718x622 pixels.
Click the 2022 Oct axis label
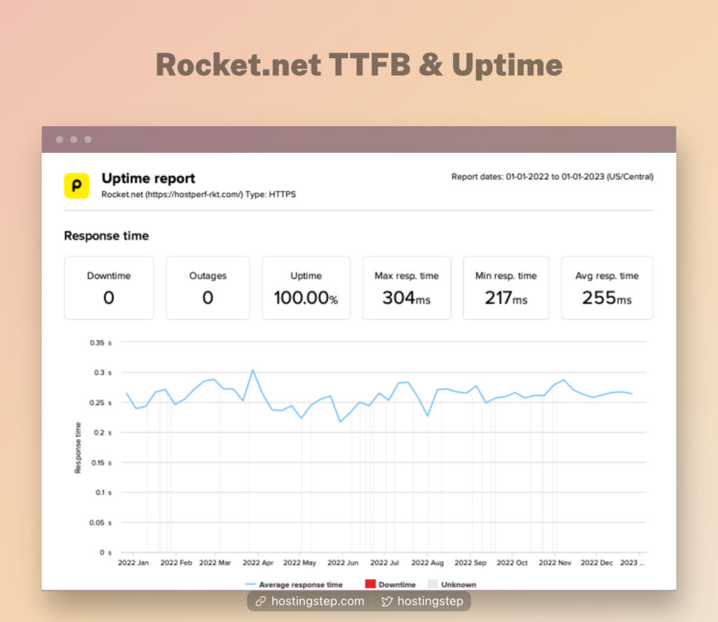pos(512,562)
